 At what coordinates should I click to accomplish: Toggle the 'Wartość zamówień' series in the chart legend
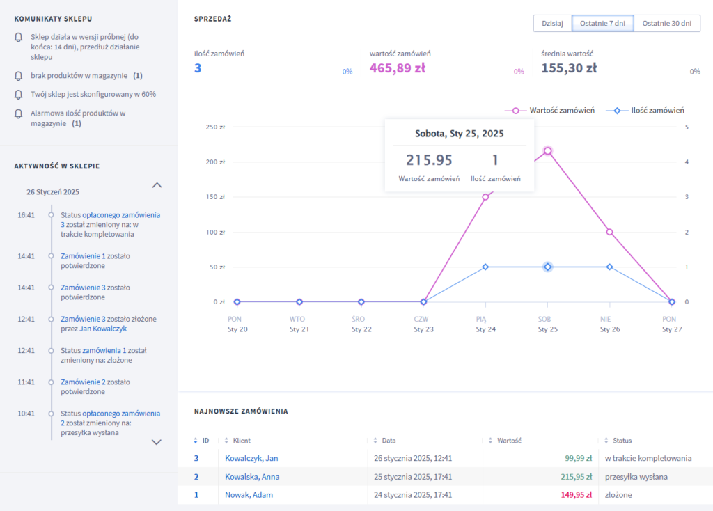(550, 111)
